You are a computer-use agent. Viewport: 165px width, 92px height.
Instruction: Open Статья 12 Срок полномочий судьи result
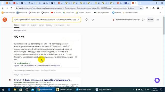(x=43, y=80)
